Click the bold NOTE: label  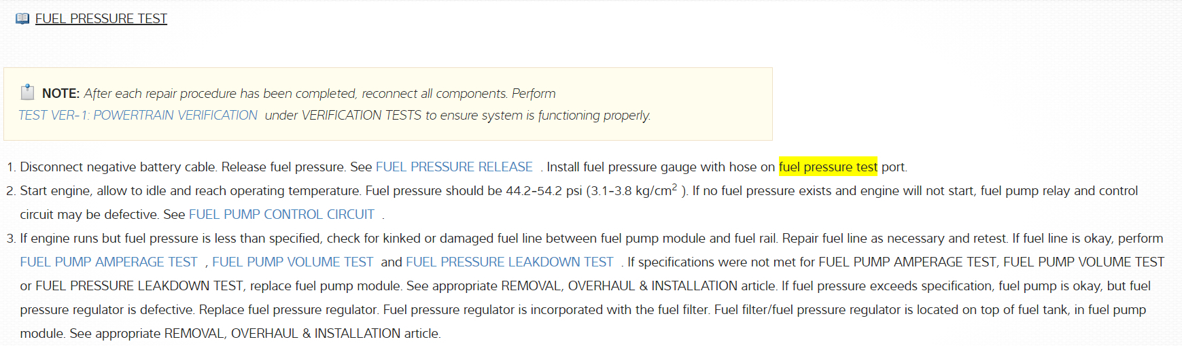click(60, 94)
